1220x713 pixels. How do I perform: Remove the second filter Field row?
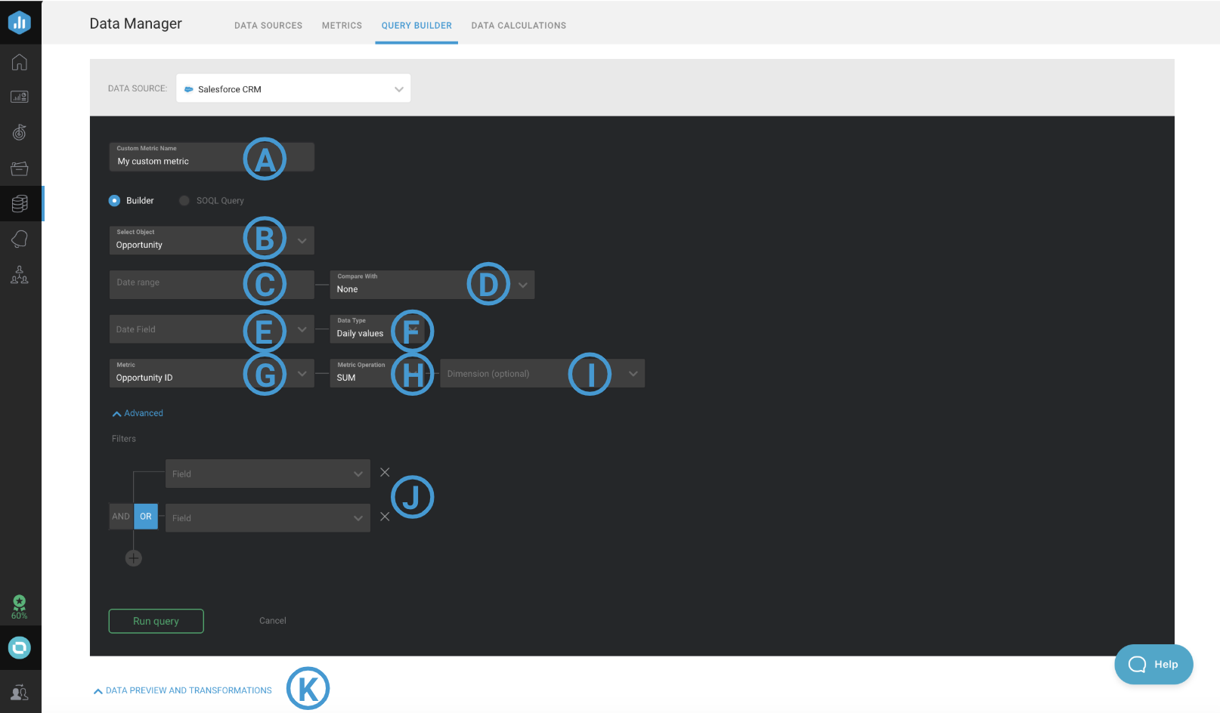[385, 517]
